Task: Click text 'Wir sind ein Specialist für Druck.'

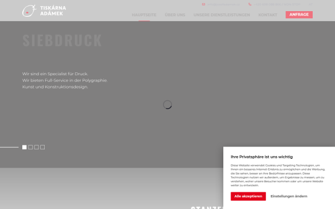Action: point(55,74)
